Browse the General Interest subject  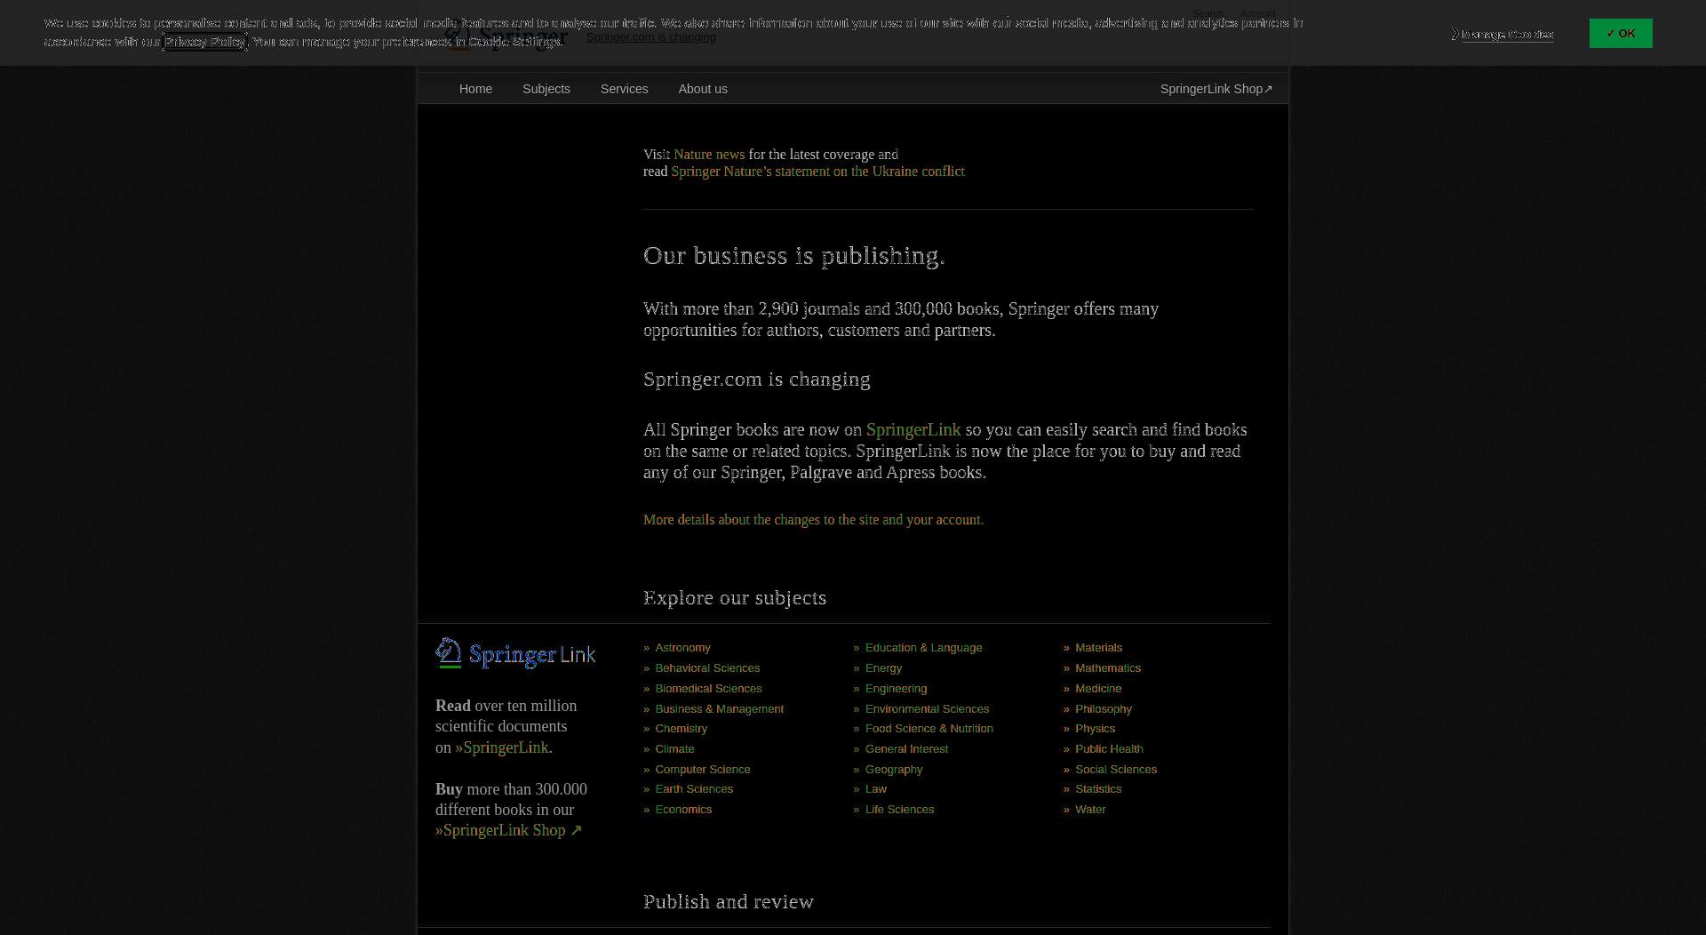(906, 749)
